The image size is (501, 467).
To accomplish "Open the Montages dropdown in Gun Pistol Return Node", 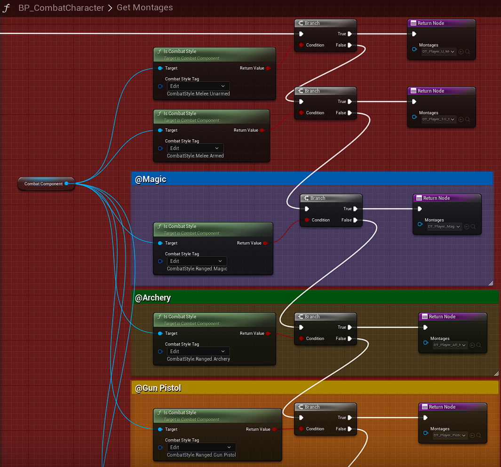I will pyautogui.click(x=450, y=435).
